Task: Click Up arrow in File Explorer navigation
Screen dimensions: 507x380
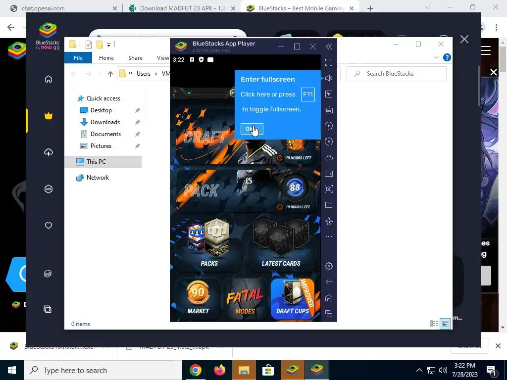Action: [x=110, y=74]
